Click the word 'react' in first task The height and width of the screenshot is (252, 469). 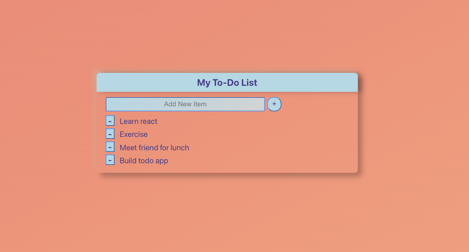[149, 121]
